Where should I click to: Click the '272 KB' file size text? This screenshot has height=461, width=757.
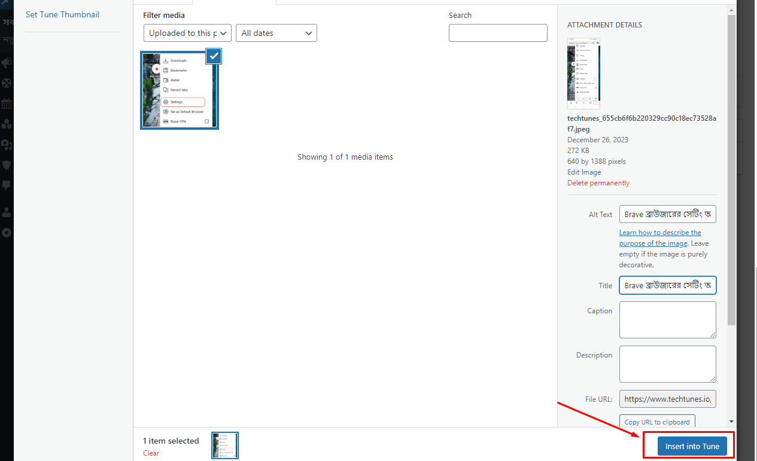point(578,151)
